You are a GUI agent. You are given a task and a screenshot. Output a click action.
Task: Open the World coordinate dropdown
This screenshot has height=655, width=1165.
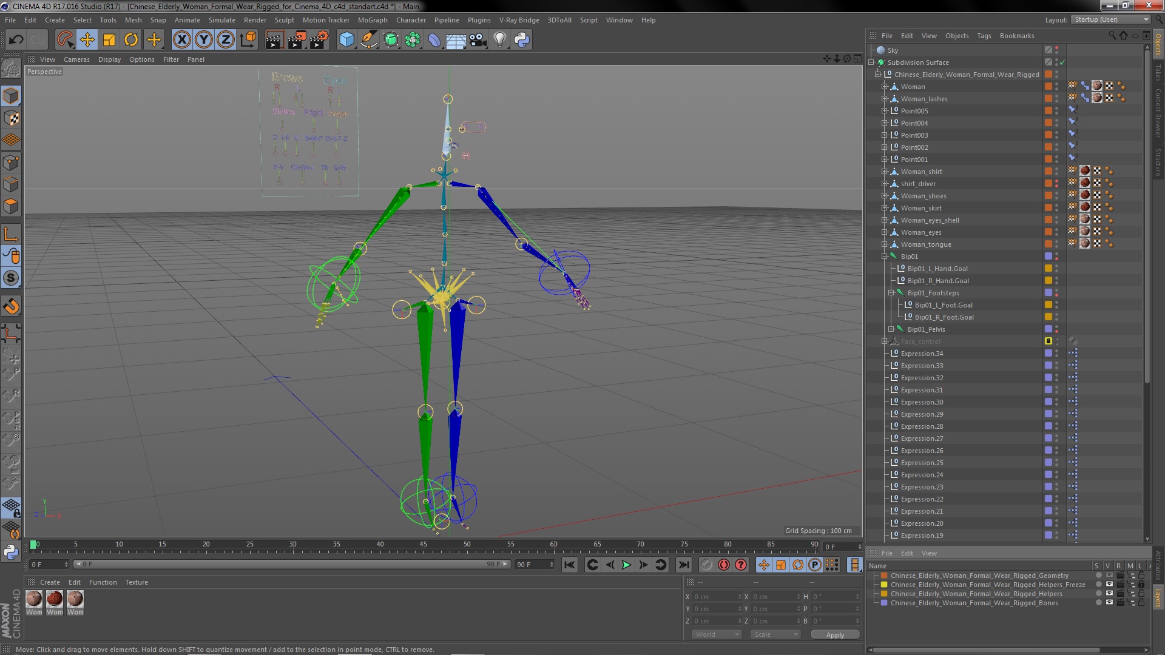(x=716, y=634)
